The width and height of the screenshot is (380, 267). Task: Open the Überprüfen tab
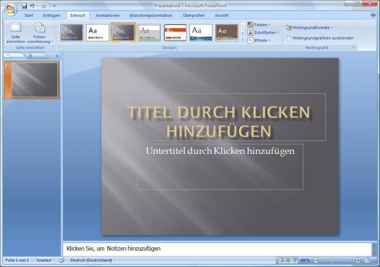tap(194, 16)
